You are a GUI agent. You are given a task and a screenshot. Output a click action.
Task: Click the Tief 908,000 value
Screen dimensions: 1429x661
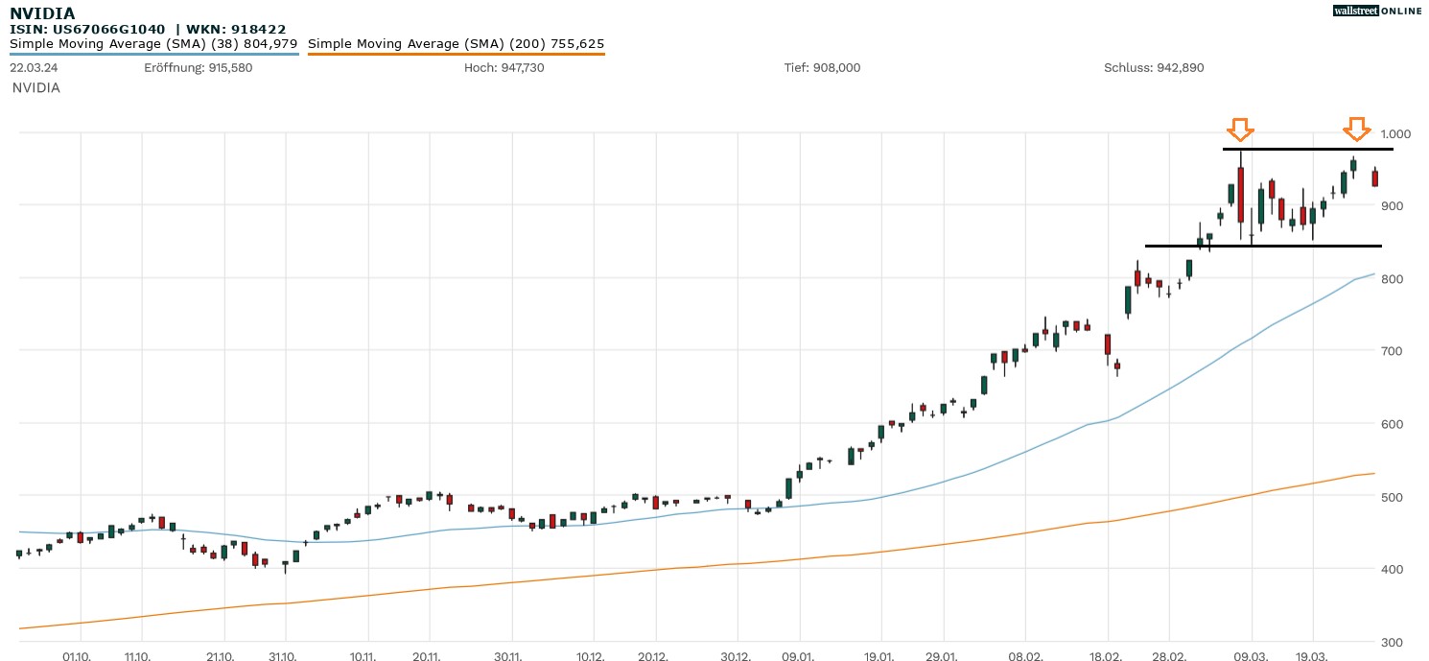822,68
